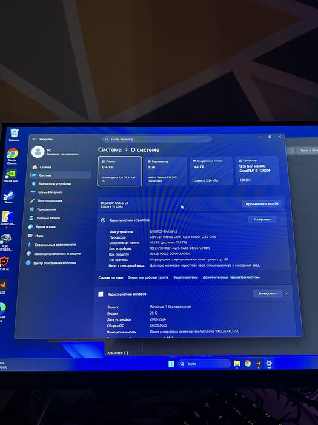Select product code 00328-90000-00000-AAOEM
318x425 pixels.
click(170, 254)
